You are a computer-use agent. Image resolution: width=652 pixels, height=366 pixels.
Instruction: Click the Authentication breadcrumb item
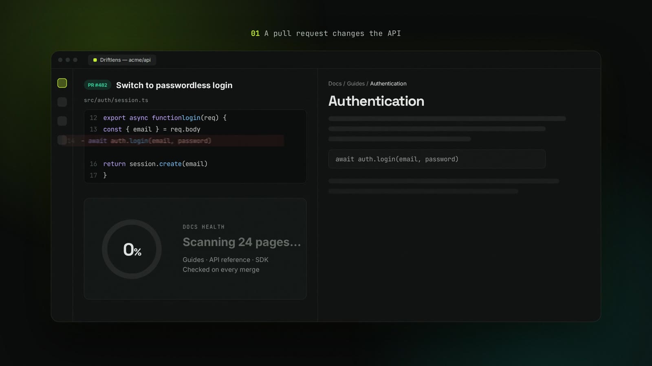(x=388, y=83)
